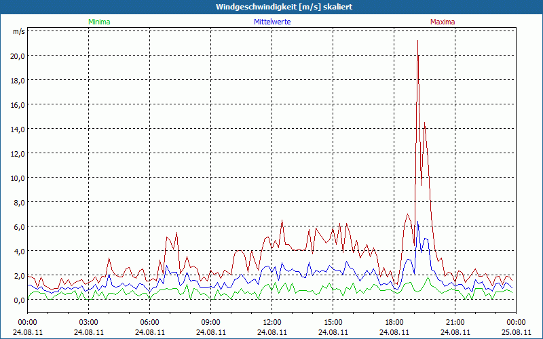Viewport: 543px width, 339px height.
Task: Click the red Maxima peak above 20 m/s
Action: [418, 41]
